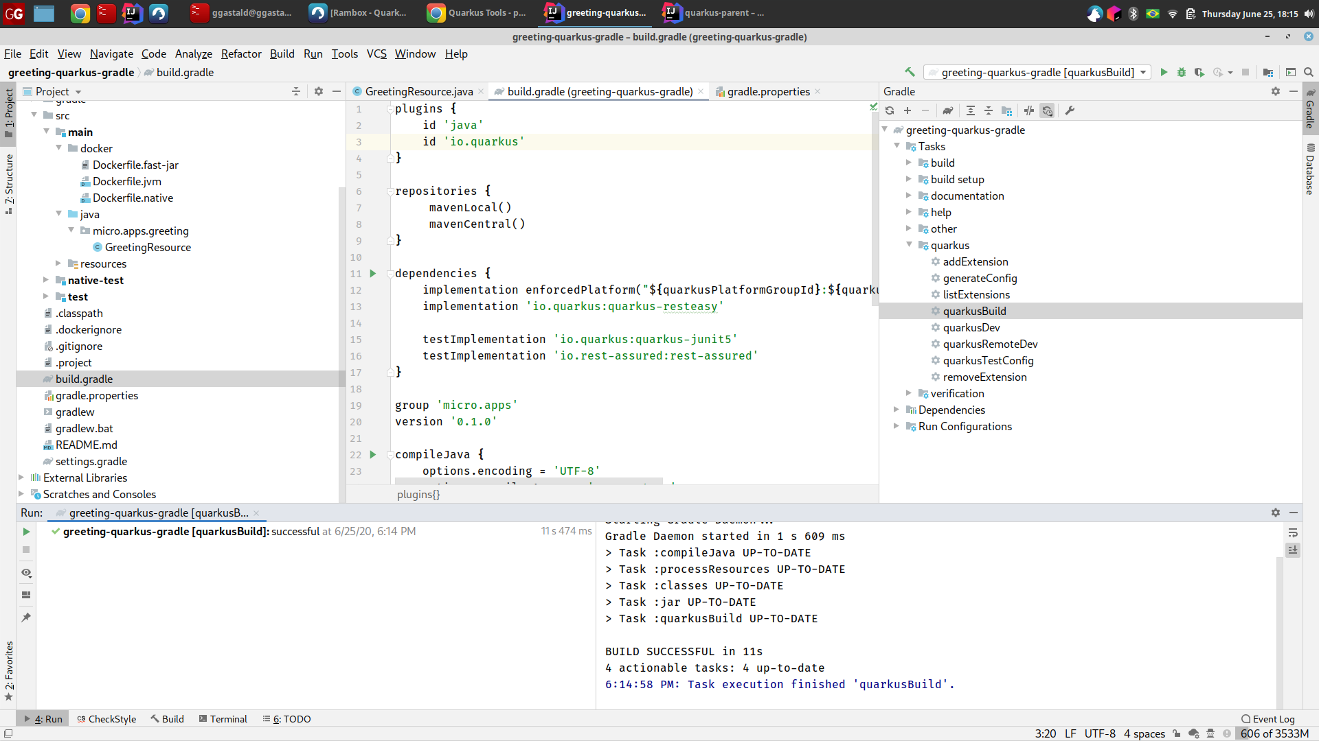Expand the verification tasks group
Screen dimensions: 1319x741
(x=910, y=393)
